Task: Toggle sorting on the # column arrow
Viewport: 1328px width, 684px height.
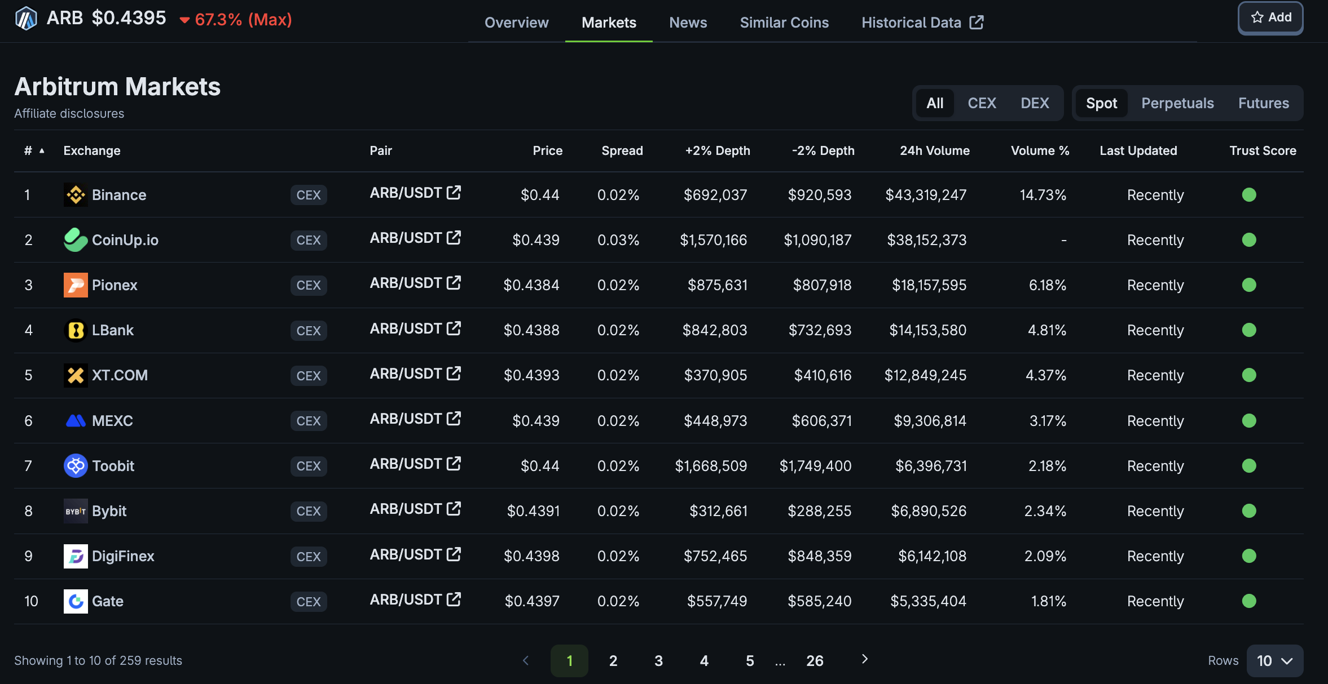Action: point(42,151)
